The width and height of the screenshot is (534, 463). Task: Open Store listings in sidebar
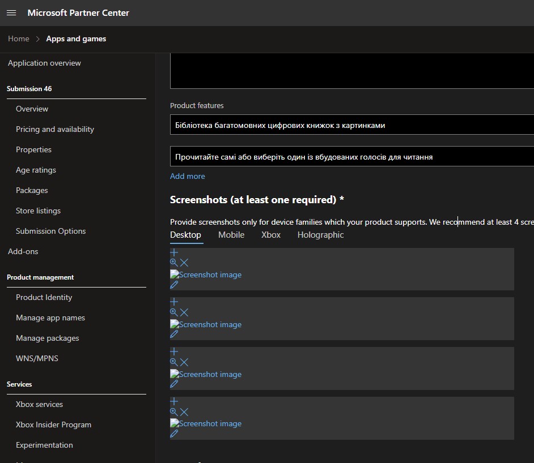[38, 211]
